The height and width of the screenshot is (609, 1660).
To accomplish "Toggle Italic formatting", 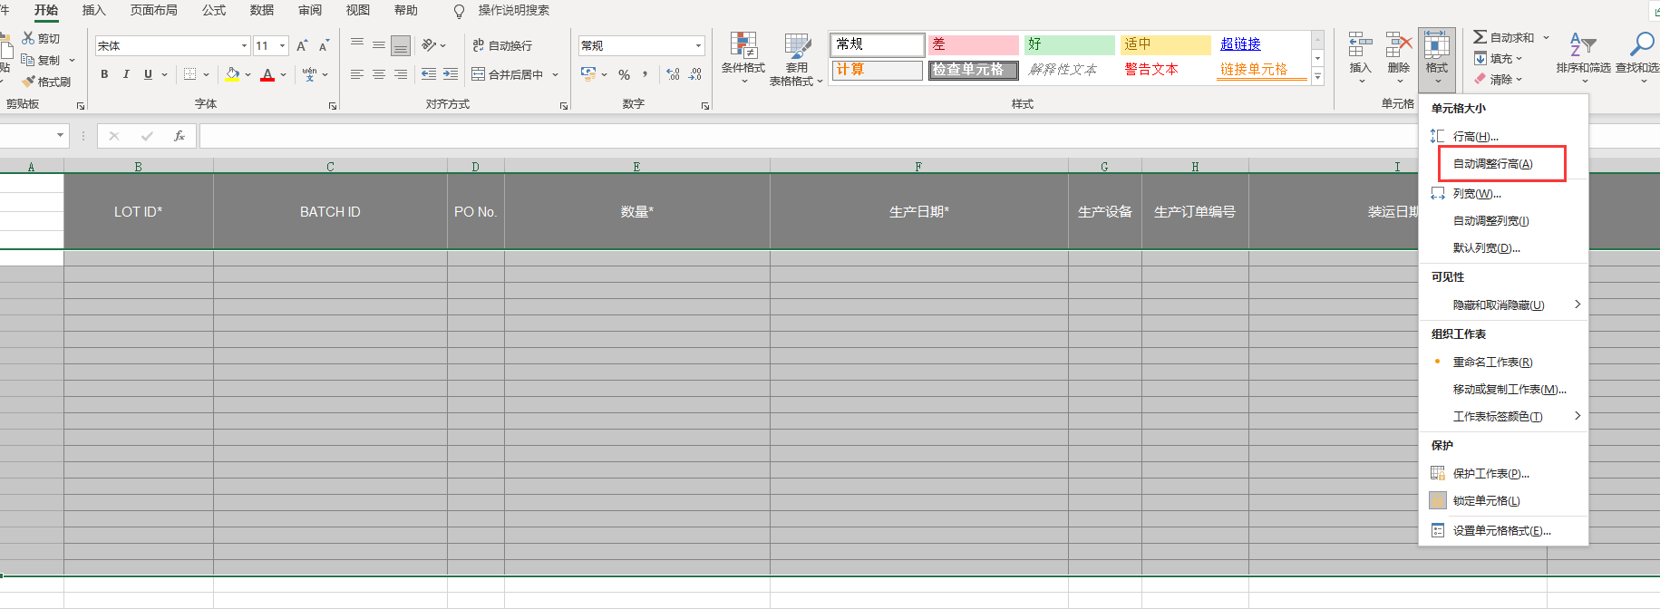I will click(x=126, y=74).
